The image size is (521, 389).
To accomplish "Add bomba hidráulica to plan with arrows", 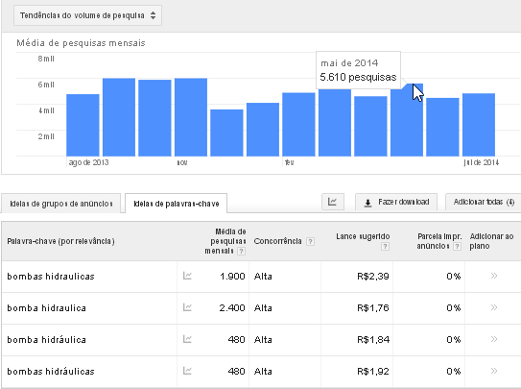I will click(494, 339).
